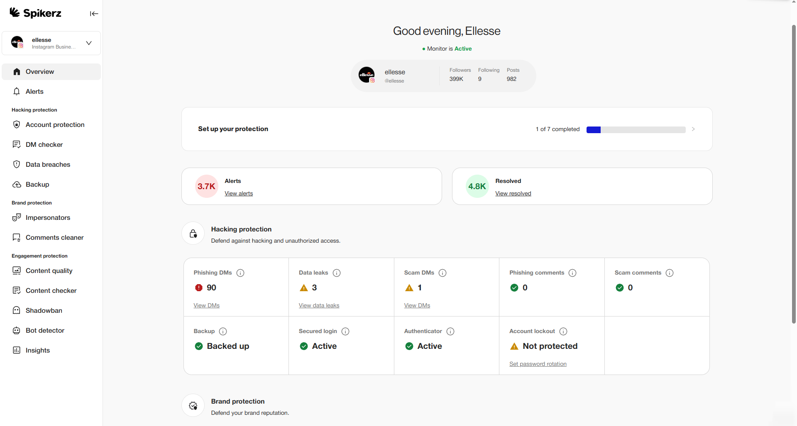The width and height of the screenshot is (797, 426).
Task: Click the Monitor is Active status
Action: click(447, 49)
